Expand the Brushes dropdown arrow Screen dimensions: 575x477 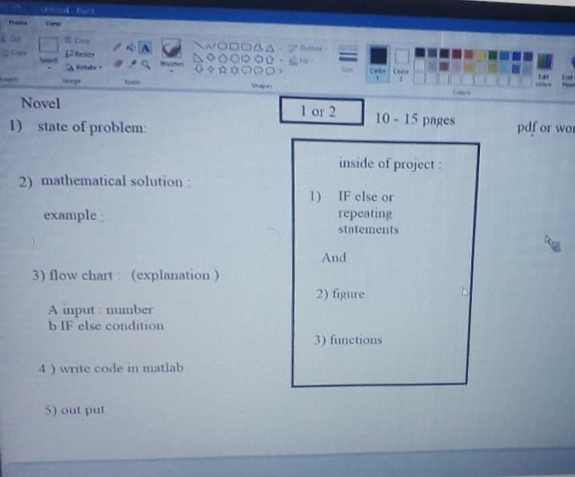[171, 69]
